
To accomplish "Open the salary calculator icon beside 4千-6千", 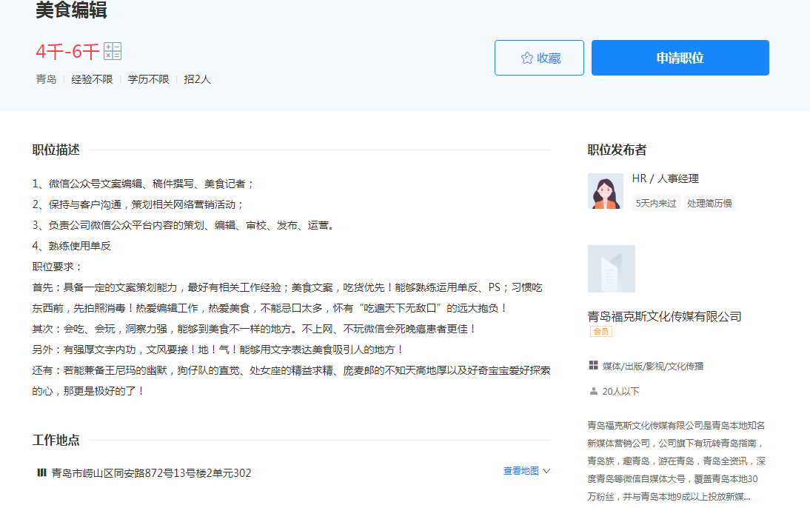I will pyautogui.click(x=113, y=51).
